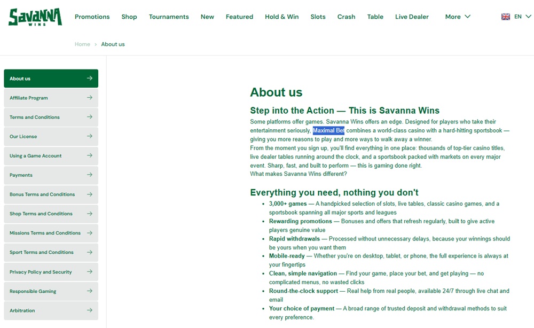This screenshot has width=534, height=328.
Task: Open Privacy Policy and Security page
Action: point(51,272)
